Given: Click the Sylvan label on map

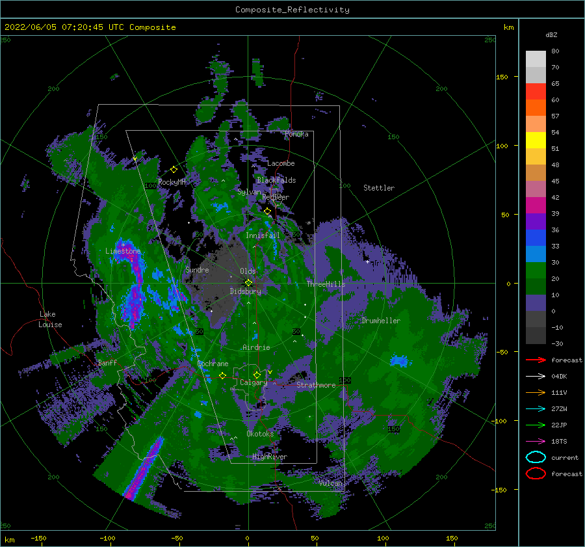Looking at the screenshot, I should 249,192.
